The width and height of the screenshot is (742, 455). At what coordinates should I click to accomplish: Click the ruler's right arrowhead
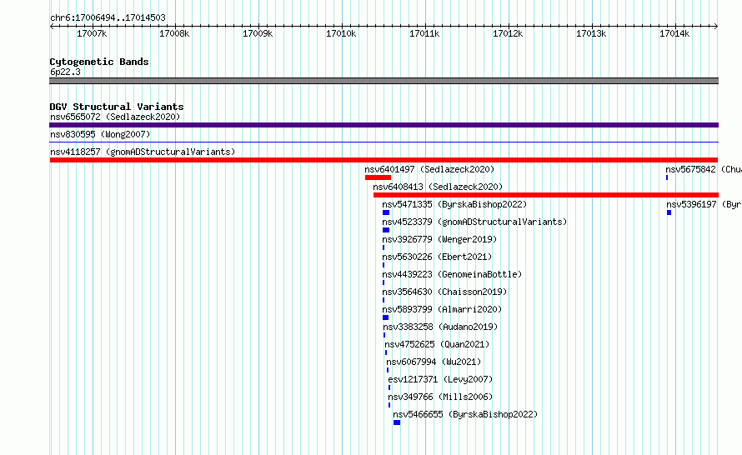point(716,26)
